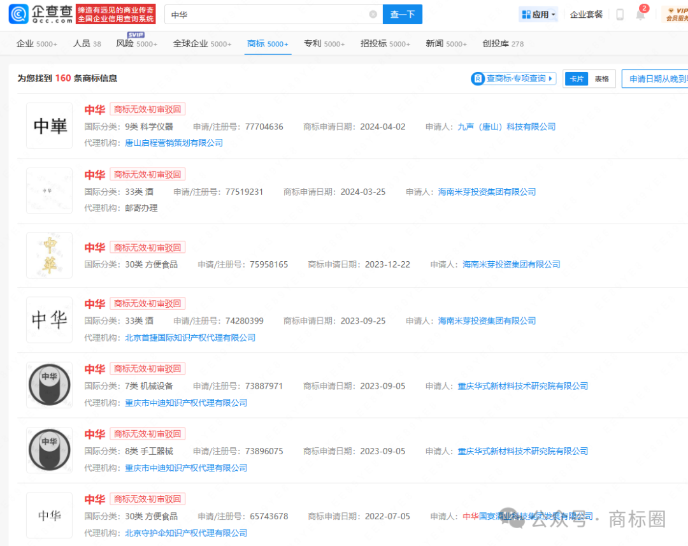Screen dimensions: 688x546
Task: Open 中华 title of trademark 77519231
Action: pos(95,175)
